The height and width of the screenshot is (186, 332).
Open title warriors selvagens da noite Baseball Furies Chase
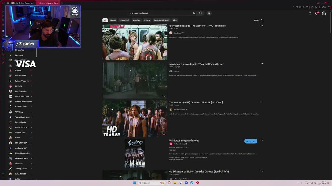[197, 64]
